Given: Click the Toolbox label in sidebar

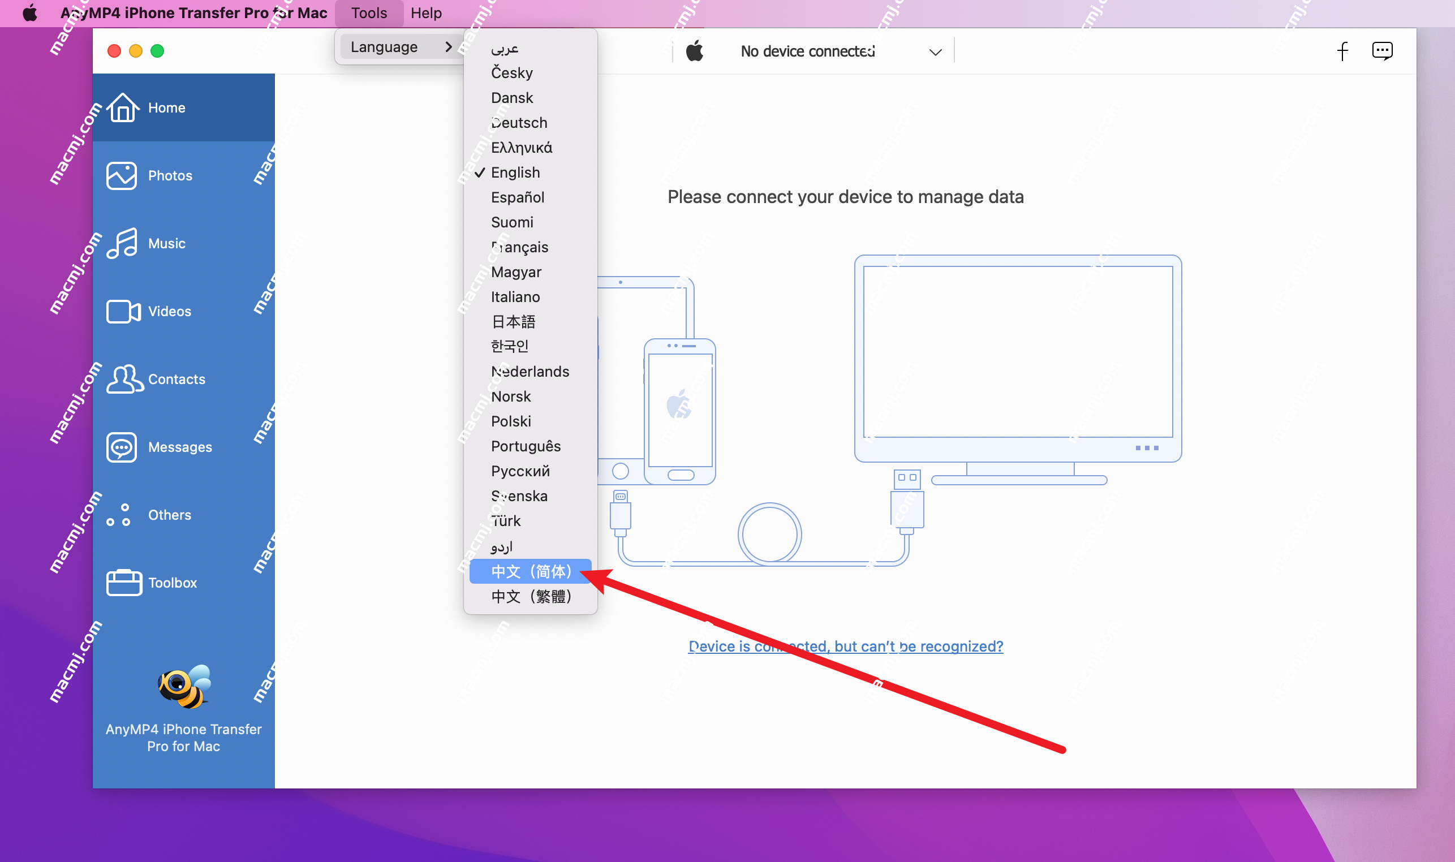Looking at the screenshot, I should (x=173, y=583).
